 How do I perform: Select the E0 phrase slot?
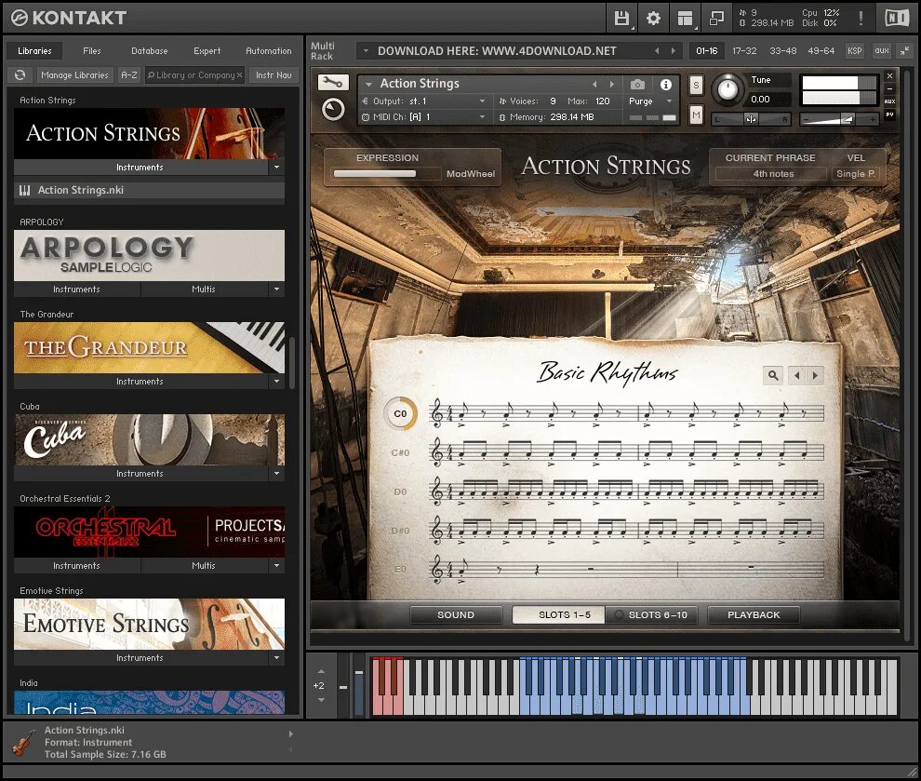pos(400,570)
